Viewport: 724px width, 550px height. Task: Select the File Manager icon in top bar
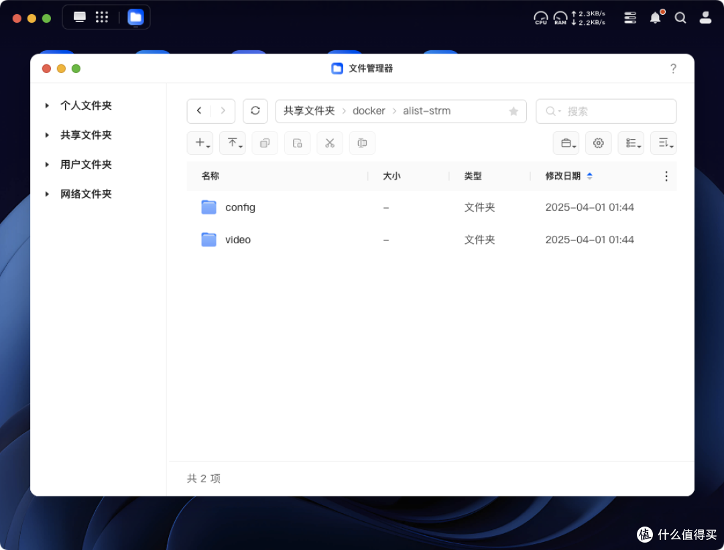click(135, 17)
